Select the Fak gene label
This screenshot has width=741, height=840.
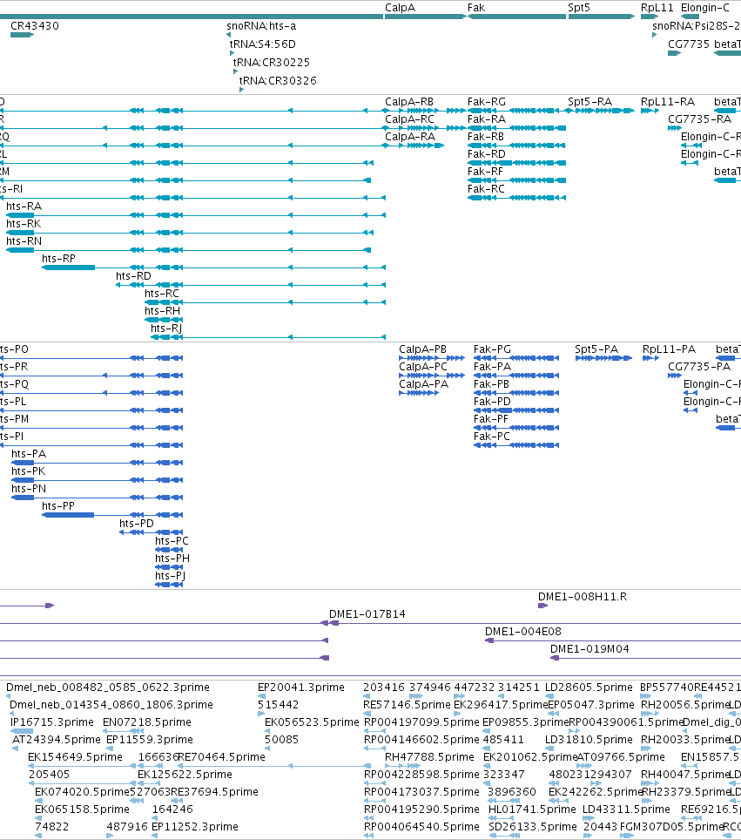(x=476, y=8)
